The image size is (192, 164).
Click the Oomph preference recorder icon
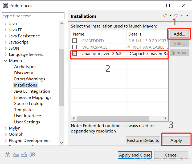coord(32,155)
